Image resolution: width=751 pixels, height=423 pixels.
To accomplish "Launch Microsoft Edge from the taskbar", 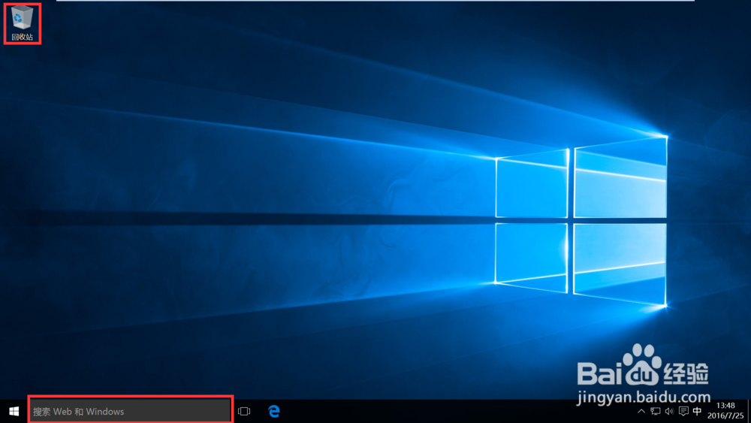I will (274, 412).
